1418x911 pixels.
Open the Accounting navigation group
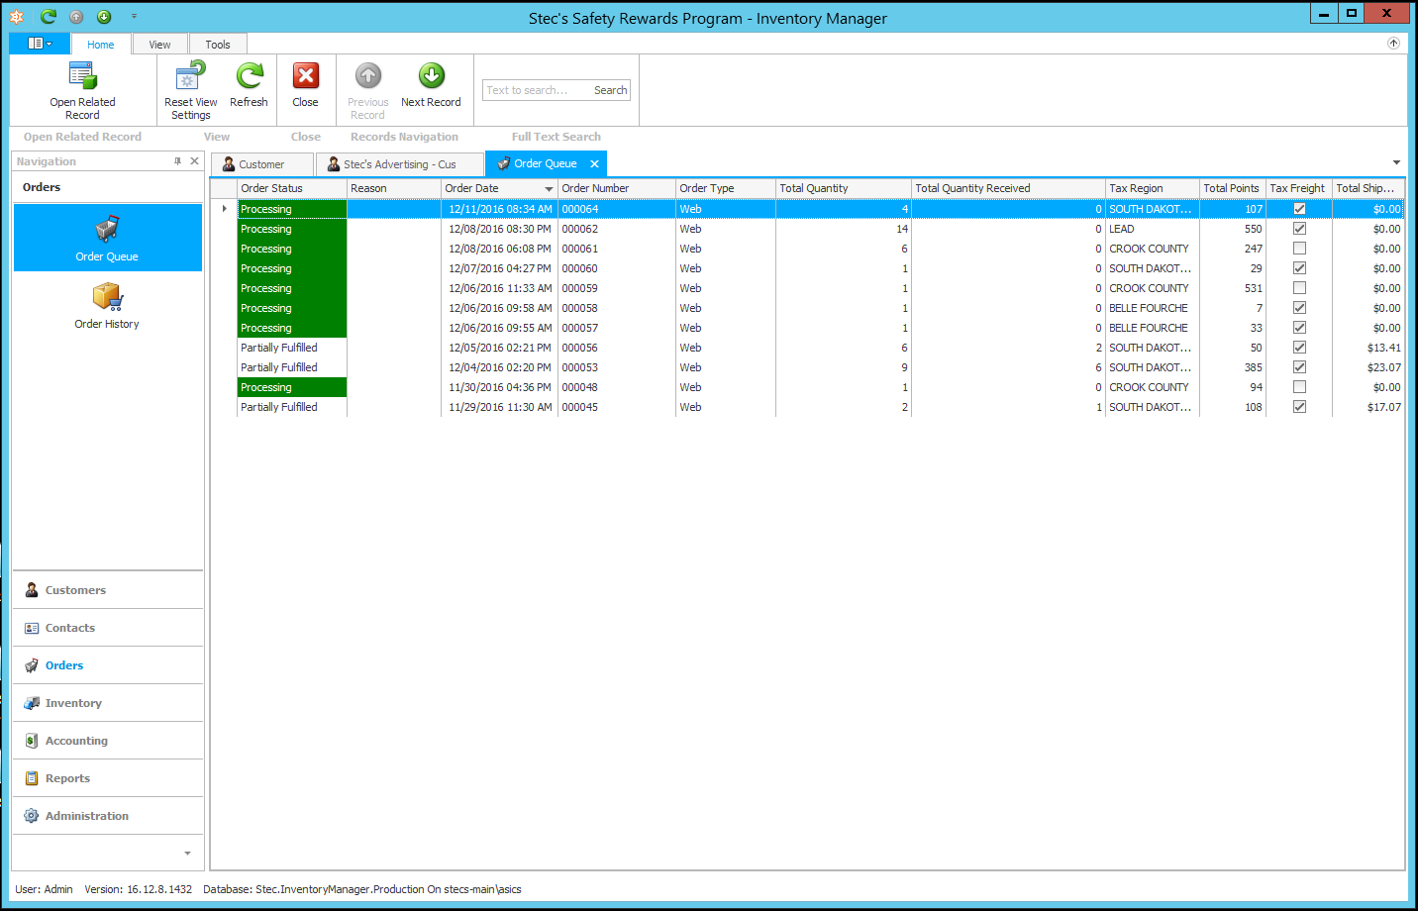tap(108, 741)
